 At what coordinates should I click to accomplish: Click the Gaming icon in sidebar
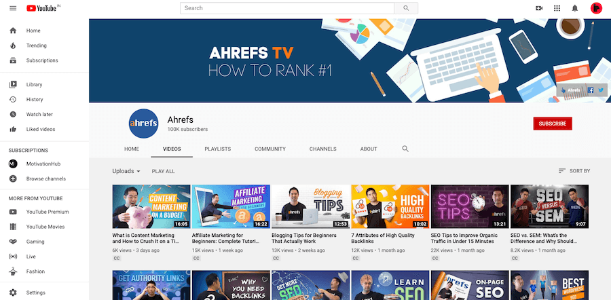point(13,242)
